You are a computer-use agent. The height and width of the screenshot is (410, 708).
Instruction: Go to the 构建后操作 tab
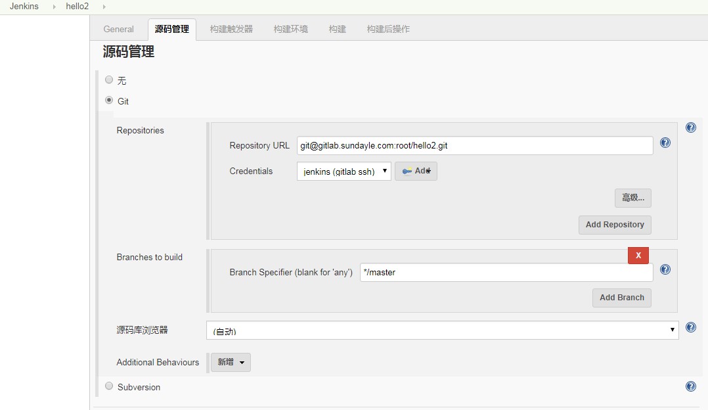[387, 29]
